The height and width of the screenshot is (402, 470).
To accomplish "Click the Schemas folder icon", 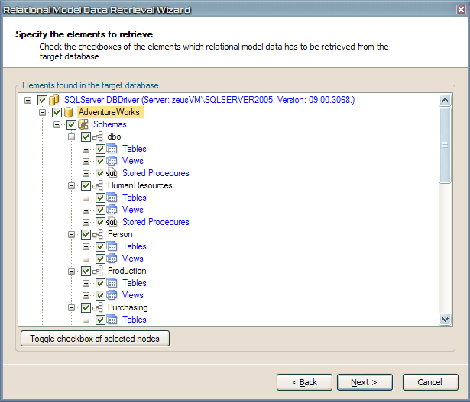I will point(83,124).
